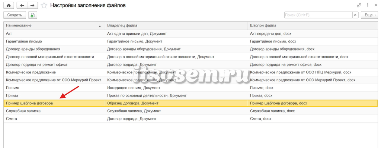
Task: Select the Акт row name
Action: tap(9, 34)
